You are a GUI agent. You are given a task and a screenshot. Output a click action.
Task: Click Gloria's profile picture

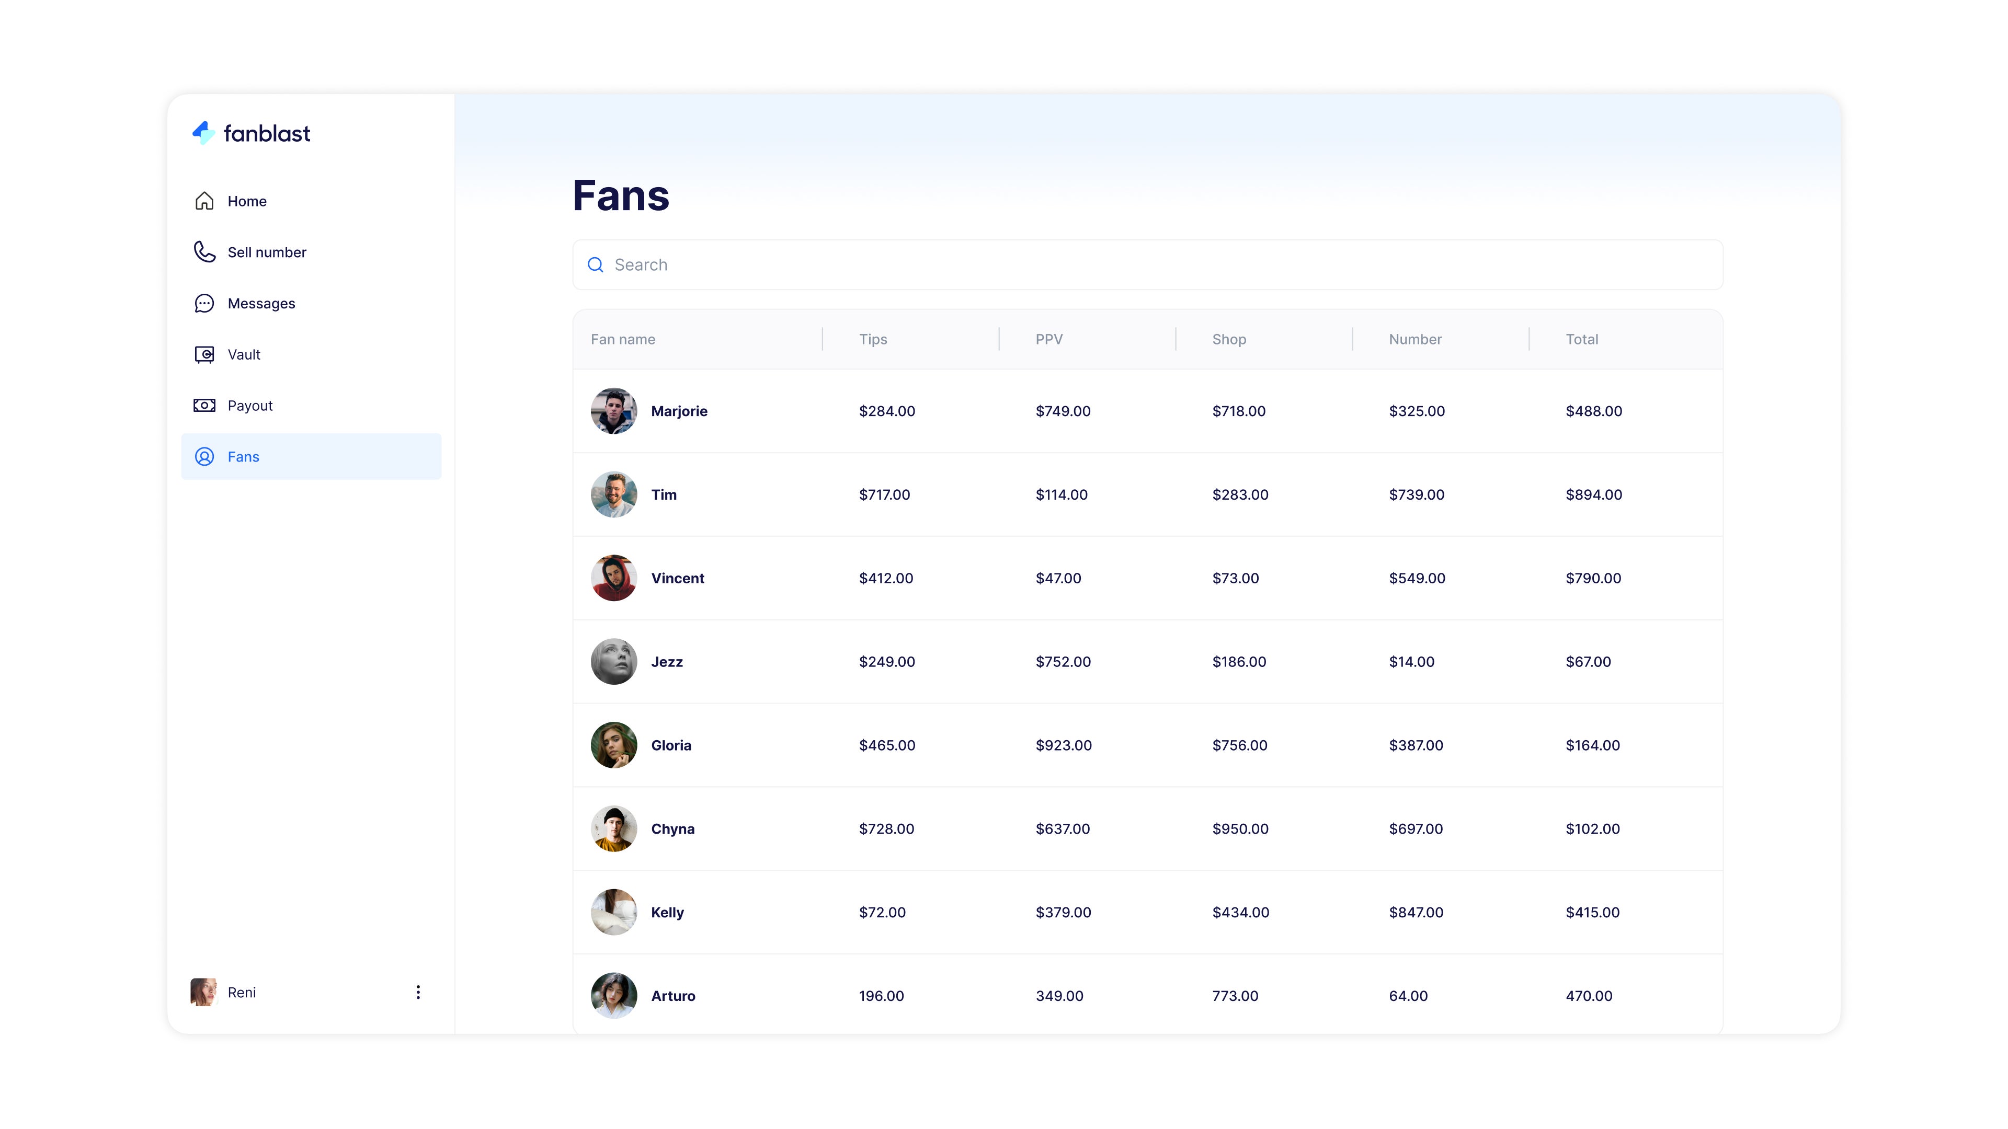(x=613, y=745)
